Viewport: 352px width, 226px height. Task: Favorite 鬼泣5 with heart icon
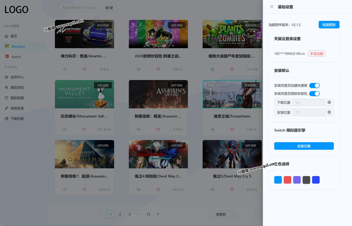232,189
